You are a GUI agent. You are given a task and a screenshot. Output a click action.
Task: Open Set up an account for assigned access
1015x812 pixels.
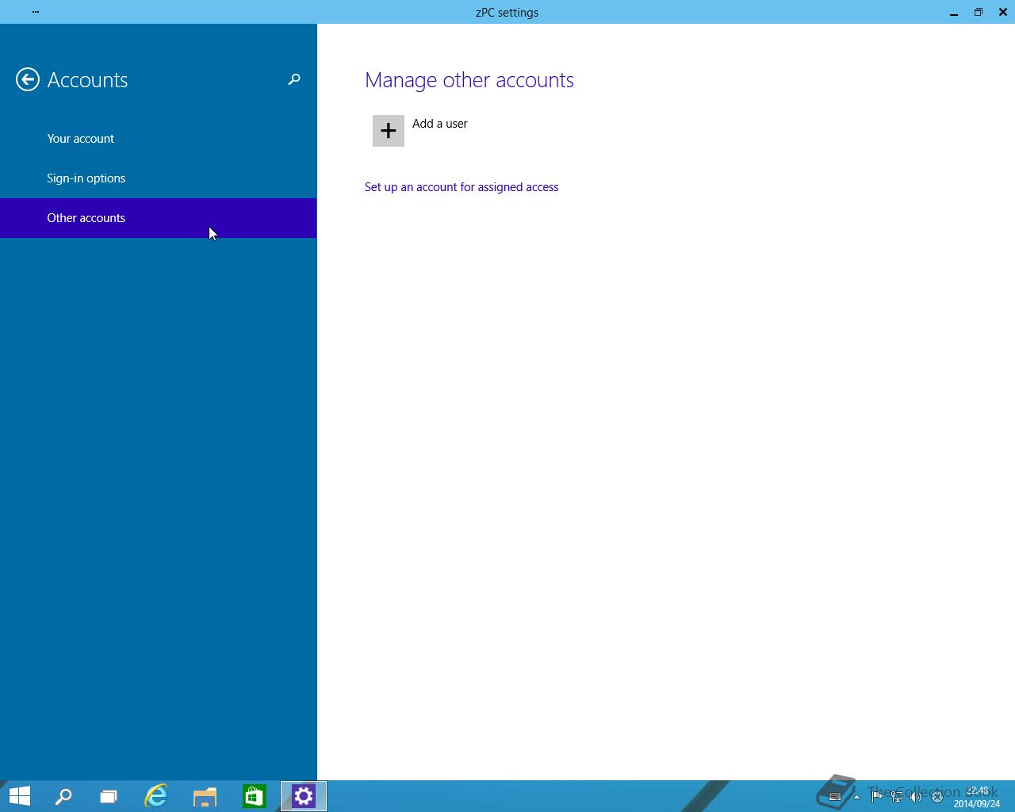click(462, 187)
